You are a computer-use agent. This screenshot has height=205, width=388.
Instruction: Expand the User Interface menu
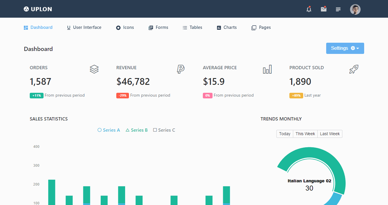coord(84,27)
